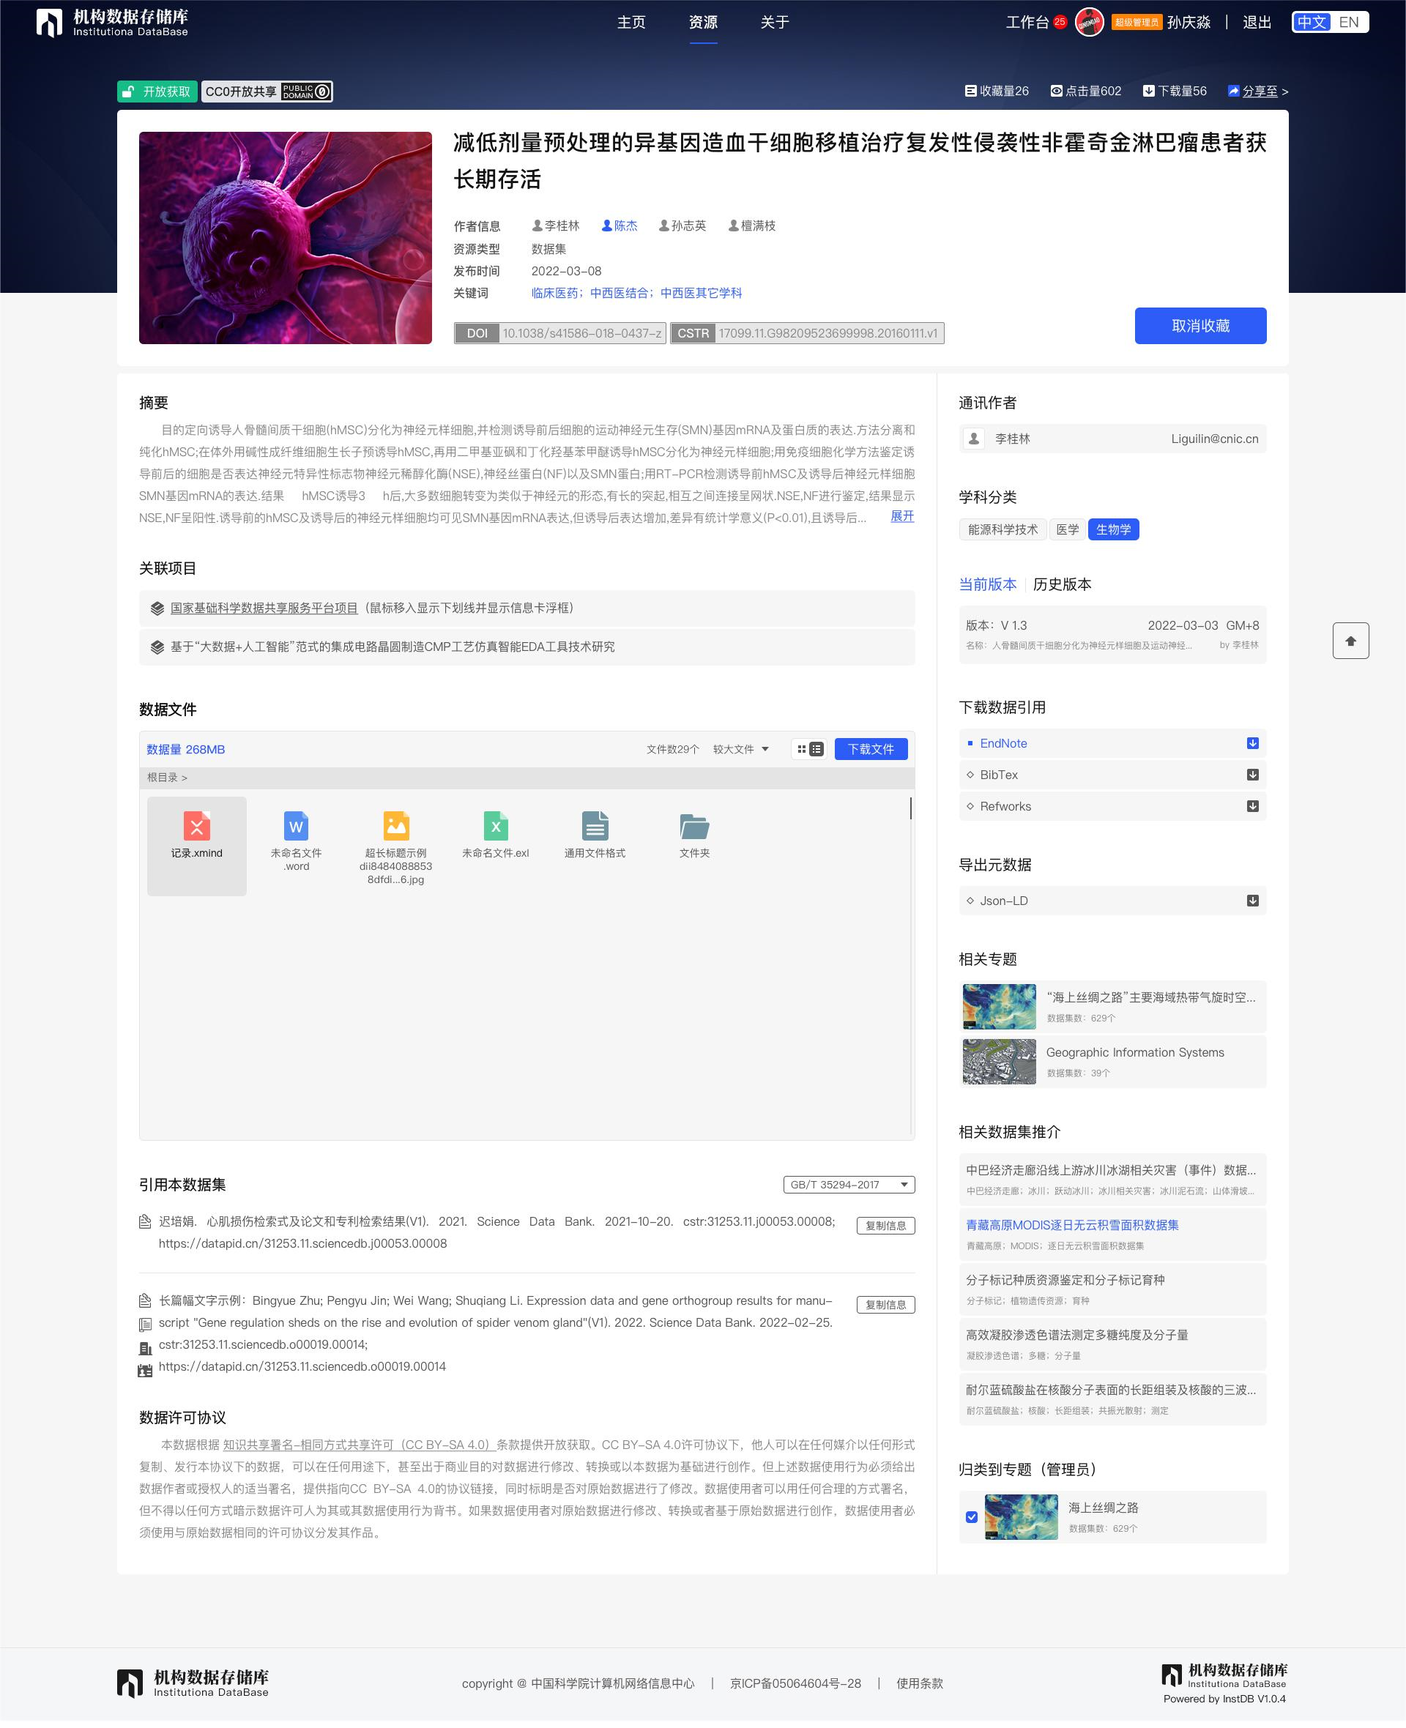
Task: Click the 分享至 share icon
Action: 1233,92
